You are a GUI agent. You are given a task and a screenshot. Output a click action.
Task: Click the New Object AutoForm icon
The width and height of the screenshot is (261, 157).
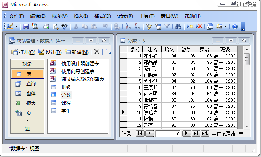click(x=219, y=26)
